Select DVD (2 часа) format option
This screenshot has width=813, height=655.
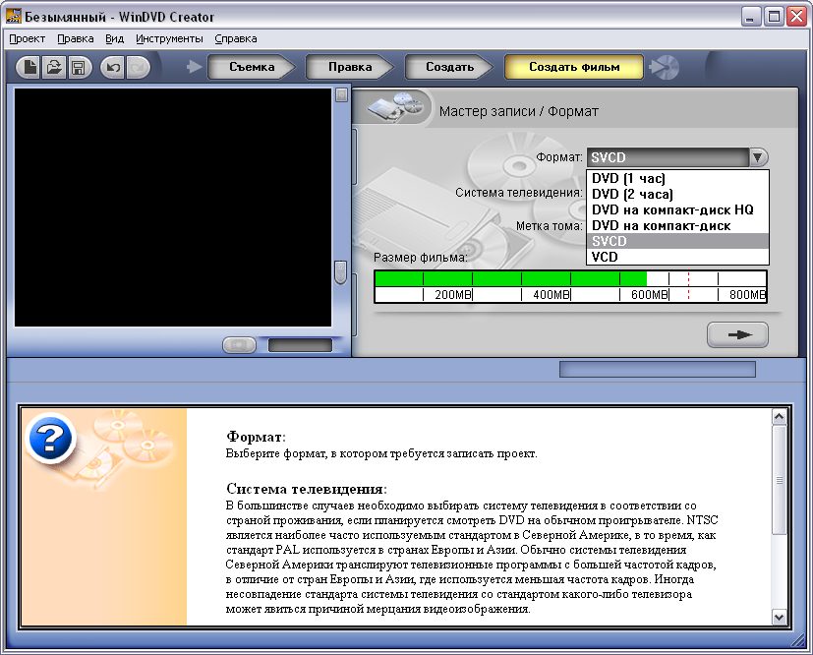[x=631, y=194]
